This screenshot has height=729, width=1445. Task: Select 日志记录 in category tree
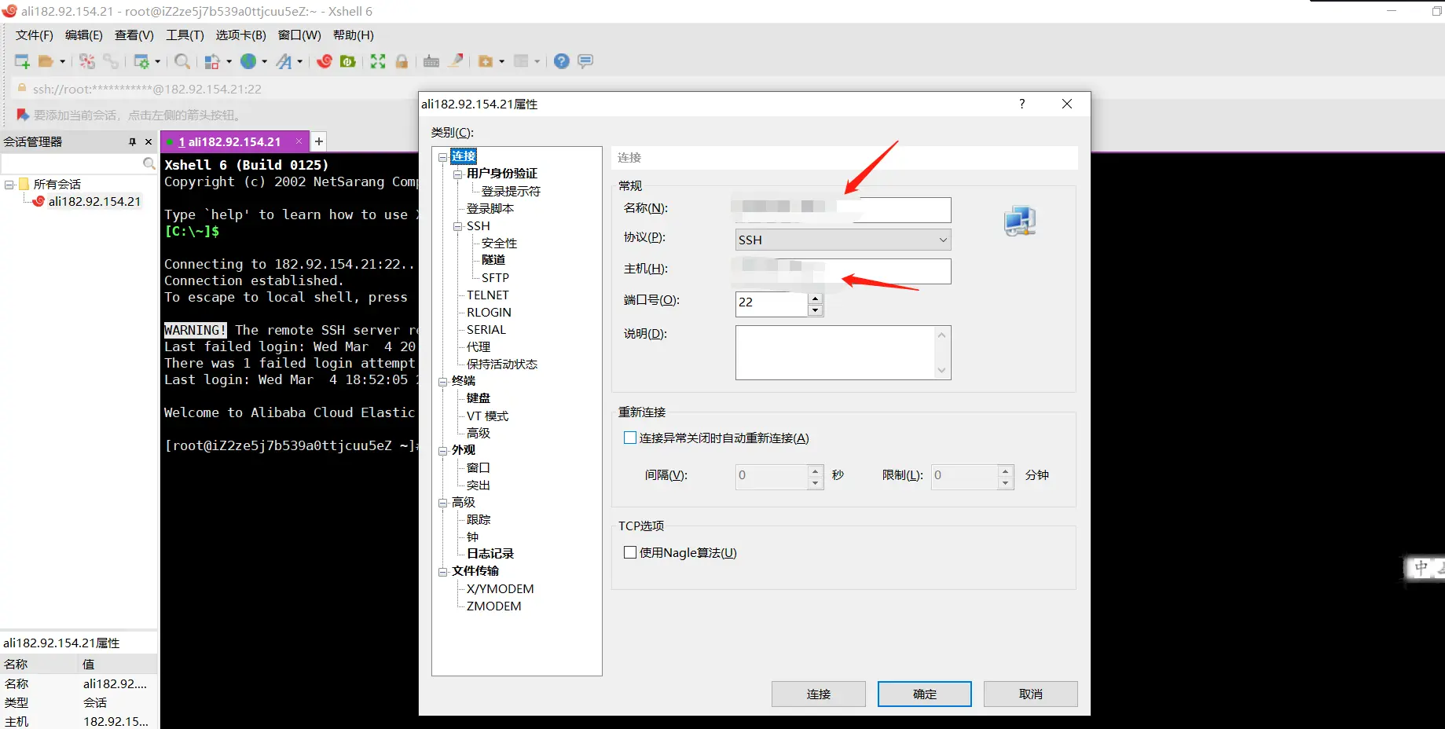[x=490, y=554]
